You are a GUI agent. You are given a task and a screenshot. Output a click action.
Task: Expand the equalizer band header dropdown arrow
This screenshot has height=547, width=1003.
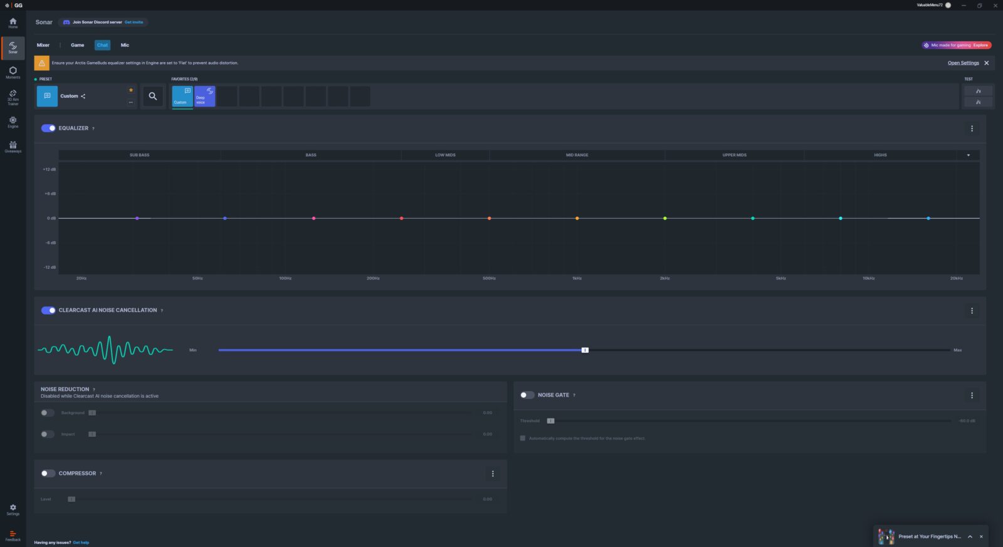pyautogui.click(x=968, y=155)
